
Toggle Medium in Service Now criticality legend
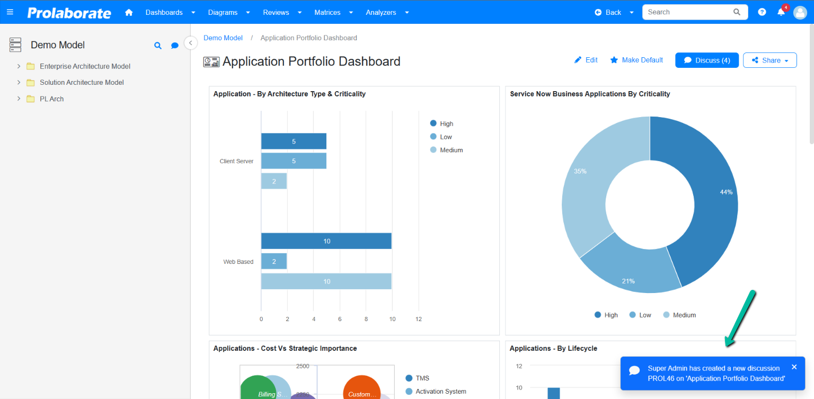pos(679,315)
